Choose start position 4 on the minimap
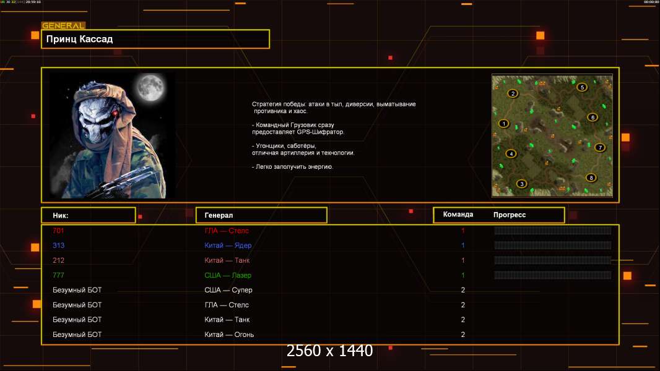 pyautogui.click(x=511, y=154)
